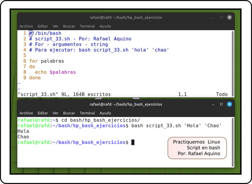Open Ver menu in lower terminal window
This screenshot has height=184, width=252.
55,113
